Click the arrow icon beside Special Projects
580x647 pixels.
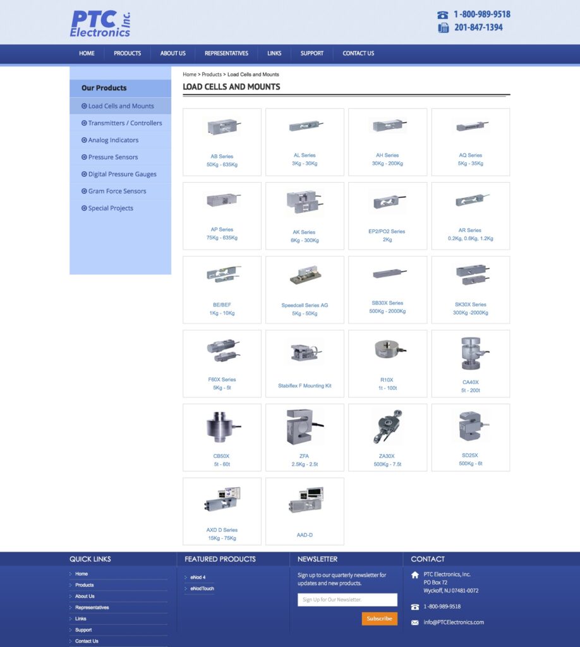click(x=84, y=209)
